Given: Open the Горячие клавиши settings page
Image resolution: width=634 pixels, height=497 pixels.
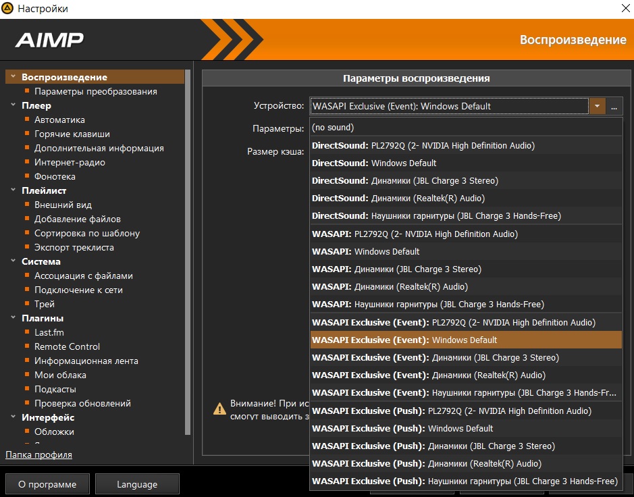Looking at the screenshot, I should pos(72,134).
